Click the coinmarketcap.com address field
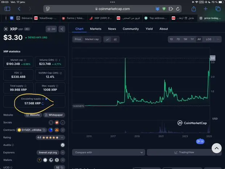This screenshot has height=169, width=225. tap(112, 9)
